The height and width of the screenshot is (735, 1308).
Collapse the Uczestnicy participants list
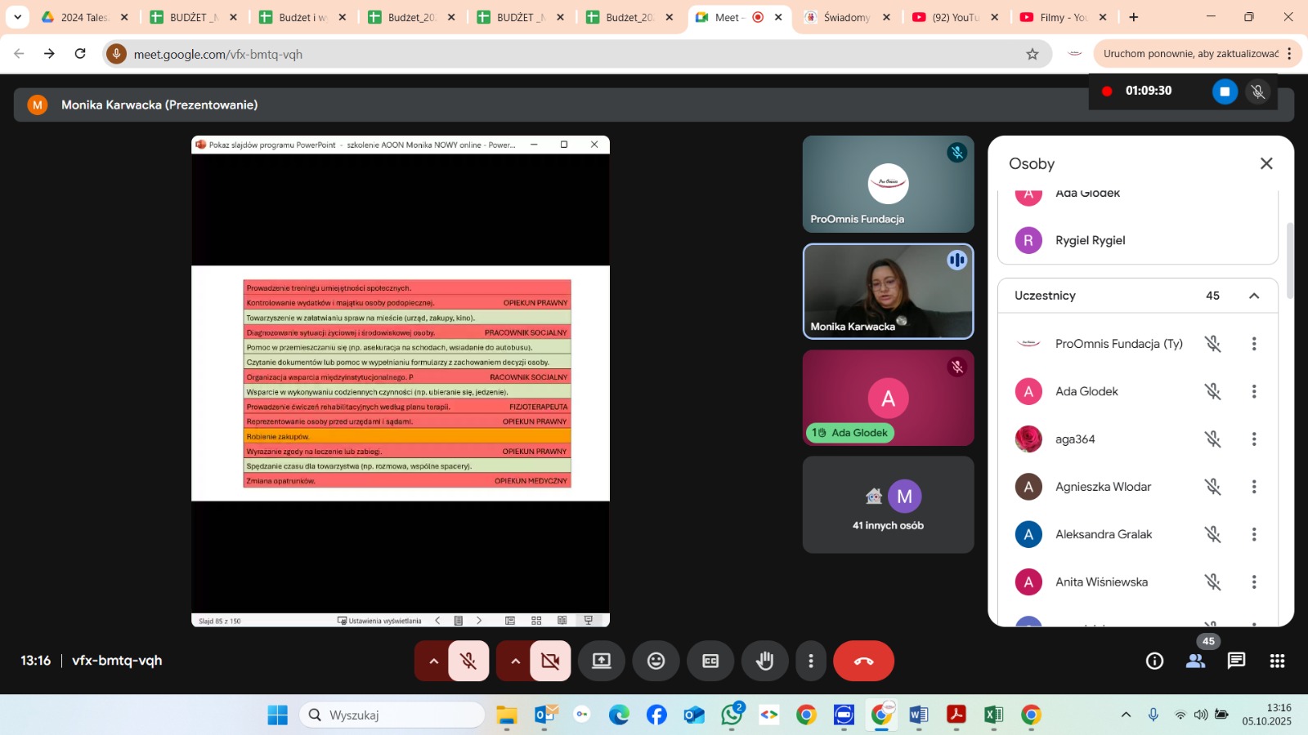[x=1254, y=296]
